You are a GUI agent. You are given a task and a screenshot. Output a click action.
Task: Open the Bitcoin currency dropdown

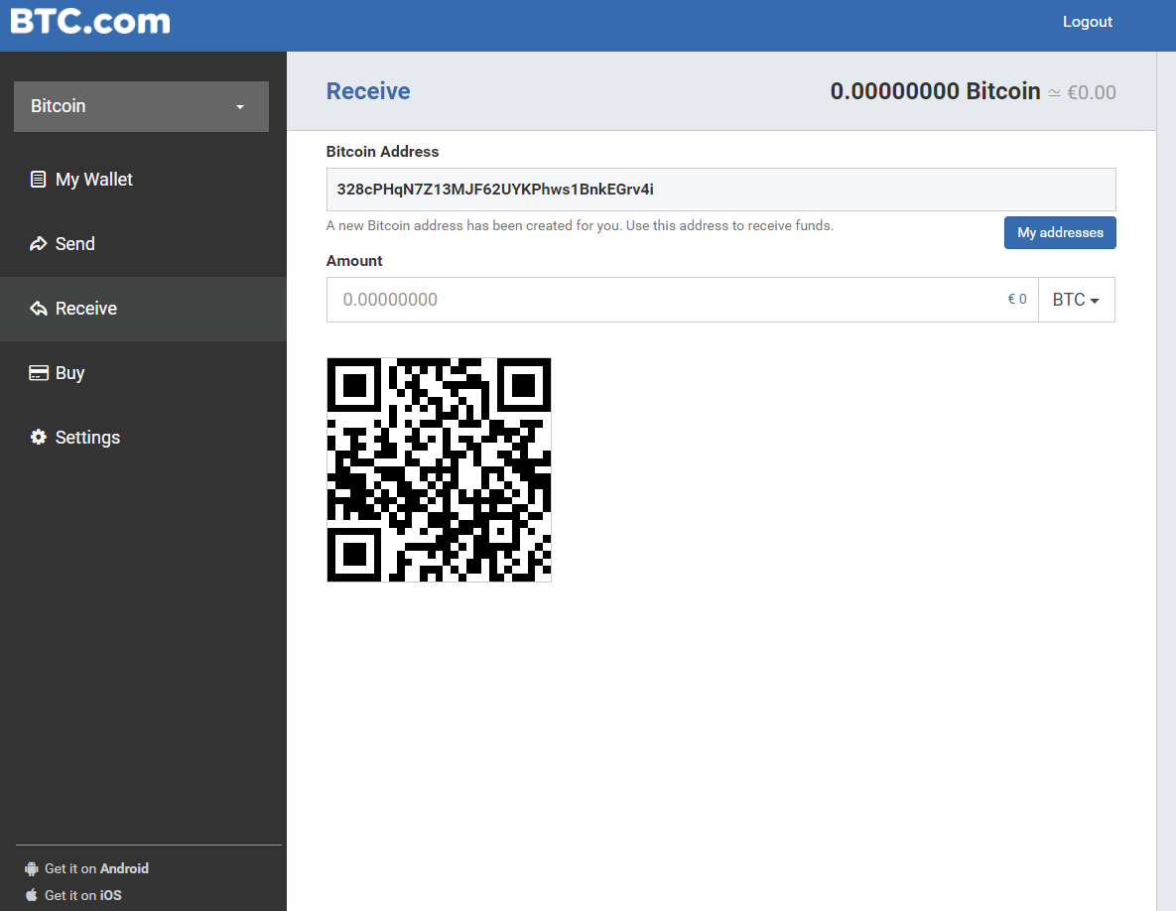(141, 106)
